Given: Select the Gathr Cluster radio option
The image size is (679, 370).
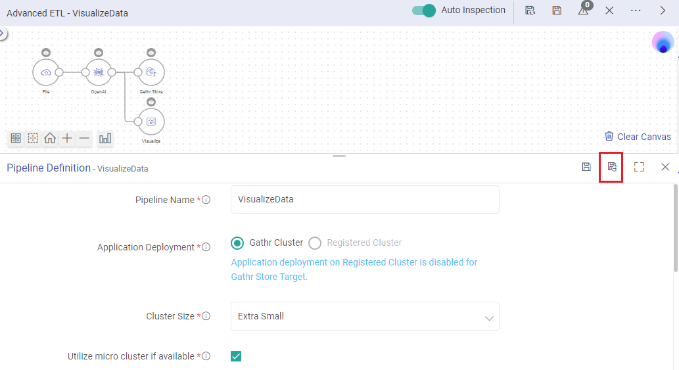Looking at the screenshot, I should click(x=237, y=243).
